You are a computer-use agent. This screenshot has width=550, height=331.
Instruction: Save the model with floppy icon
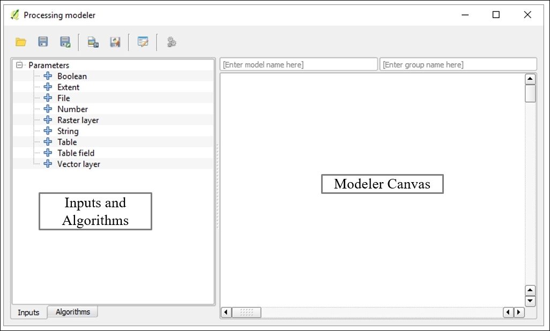43,42
